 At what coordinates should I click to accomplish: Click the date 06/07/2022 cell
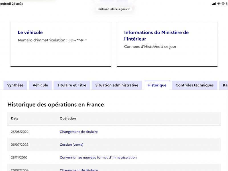pyautogui.click(x=20, y=145)
